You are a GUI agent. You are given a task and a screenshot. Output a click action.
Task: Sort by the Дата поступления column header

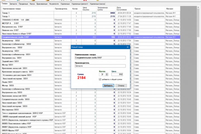(x=125, y=9)
